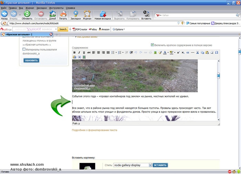This screenshot has height=174, width=241.
Task: Toggle bold formatting in editor
Action: 74,53
